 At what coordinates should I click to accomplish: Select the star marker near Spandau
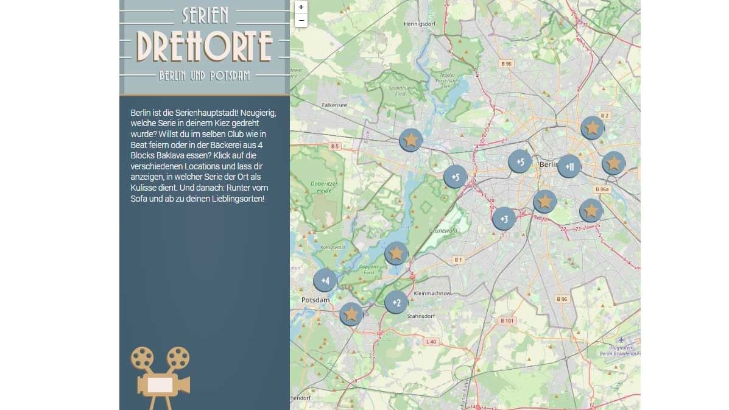coord(410,140)
